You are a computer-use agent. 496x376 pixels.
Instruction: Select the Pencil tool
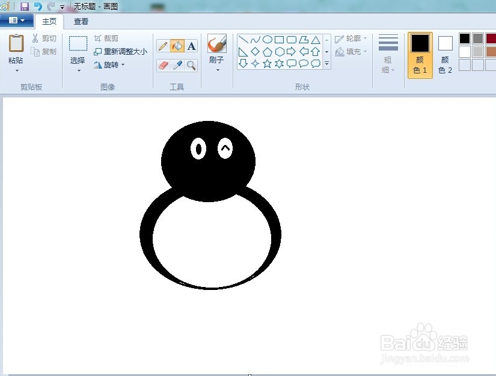163,46
